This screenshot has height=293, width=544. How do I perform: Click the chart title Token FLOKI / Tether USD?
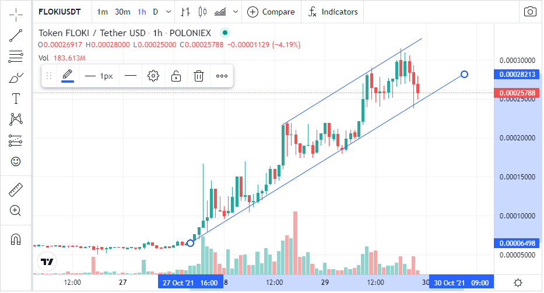pyautogui.click(x=92, y=33)
